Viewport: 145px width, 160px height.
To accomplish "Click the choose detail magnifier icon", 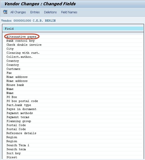I will click(5, 12).
